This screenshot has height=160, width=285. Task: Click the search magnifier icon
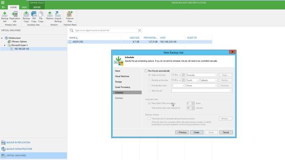pyautogui.click(x=72, y=30)
